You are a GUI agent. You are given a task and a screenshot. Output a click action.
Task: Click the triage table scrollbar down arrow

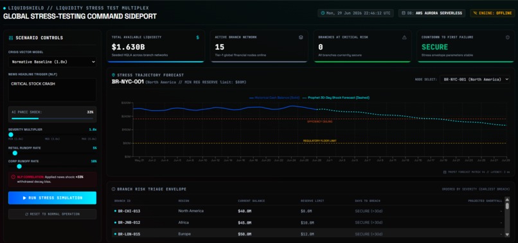click(508, 235)
